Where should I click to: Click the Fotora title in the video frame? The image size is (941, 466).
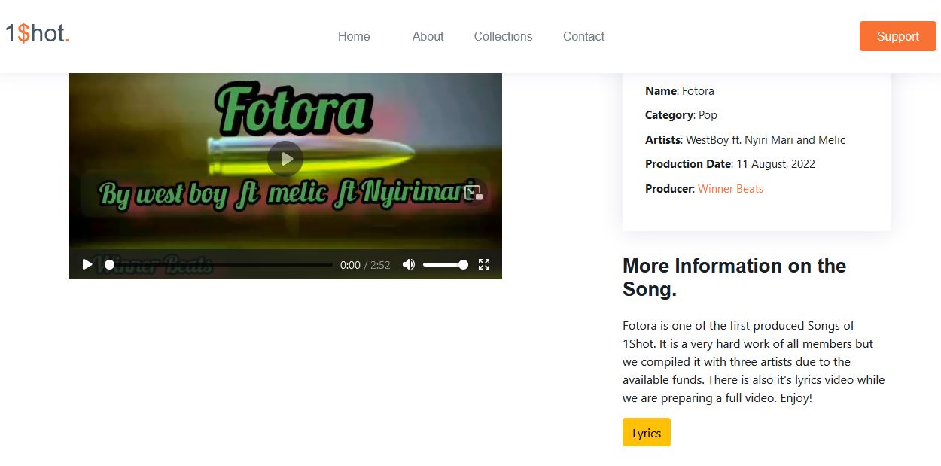coord(294,109)
